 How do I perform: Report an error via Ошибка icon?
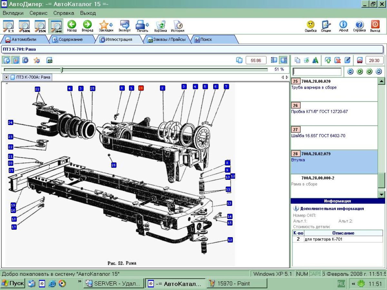pos(310,25)
